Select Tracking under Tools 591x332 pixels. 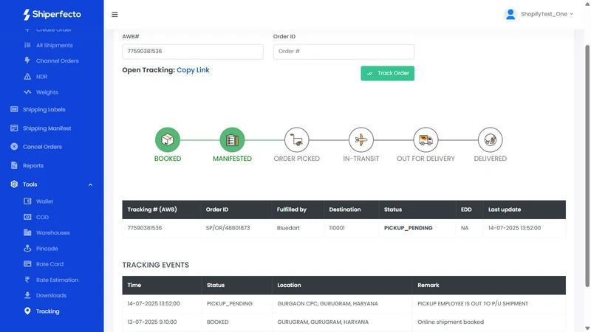(47, 311)
